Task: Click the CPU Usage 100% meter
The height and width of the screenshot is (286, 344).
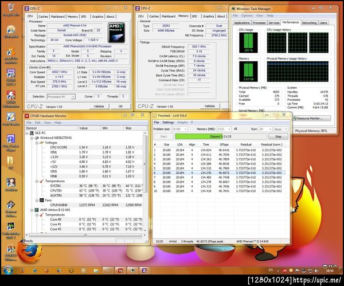Action: [249, 43]
